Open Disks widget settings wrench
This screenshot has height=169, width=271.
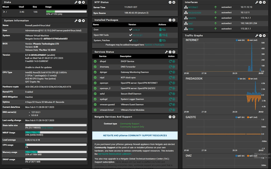click(76, 2)
